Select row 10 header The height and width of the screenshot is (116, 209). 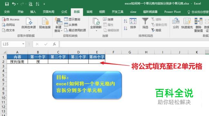(x=3, y=98)
